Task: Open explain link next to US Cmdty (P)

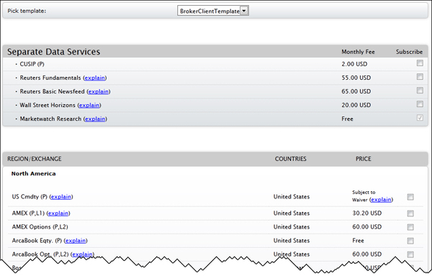Action: tap(61, 197)
